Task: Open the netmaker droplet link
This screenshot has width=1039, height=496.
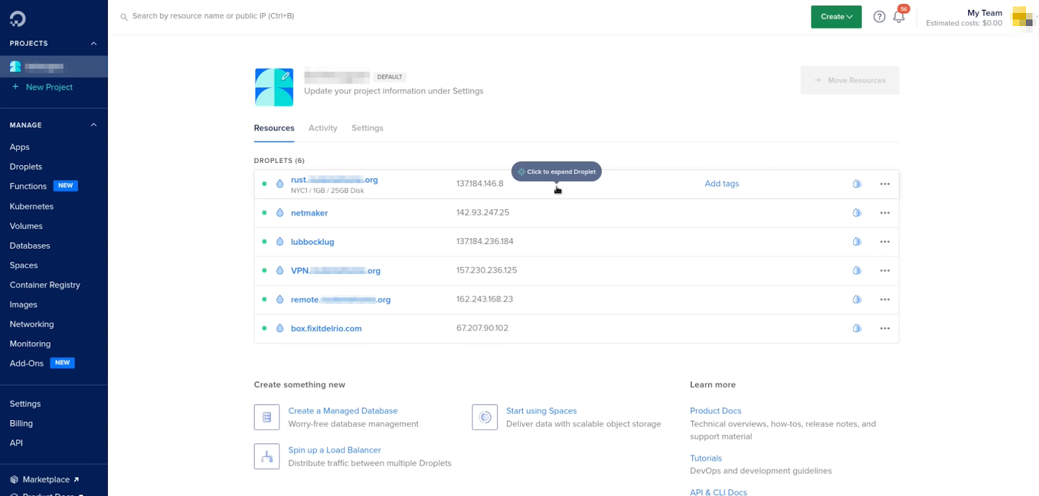Action: pyautogui.click(x=309, y=213)
